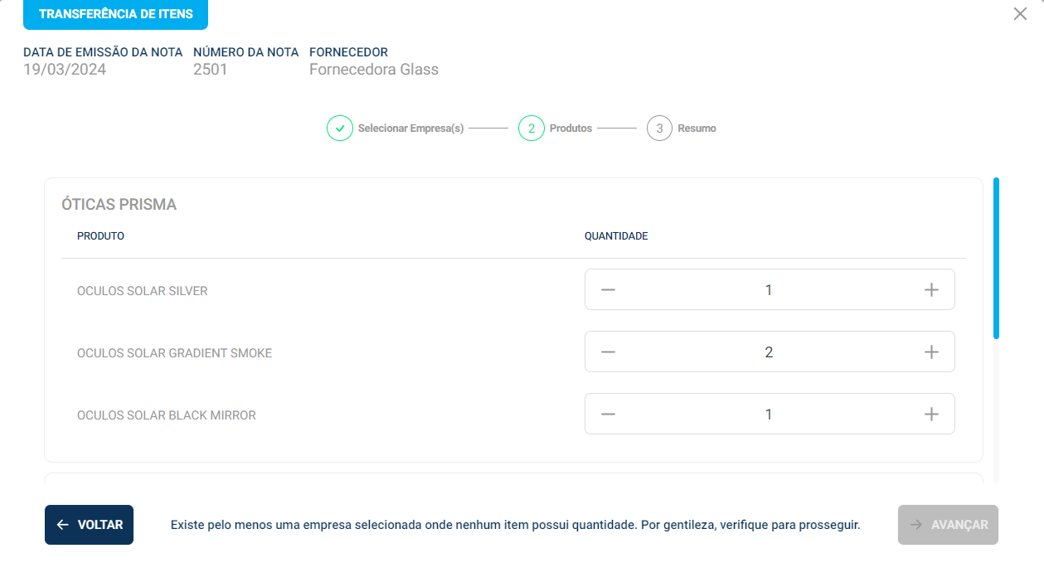Increase quantity of OCULOS SOLAR GRADIENT SMOKE

931,352
